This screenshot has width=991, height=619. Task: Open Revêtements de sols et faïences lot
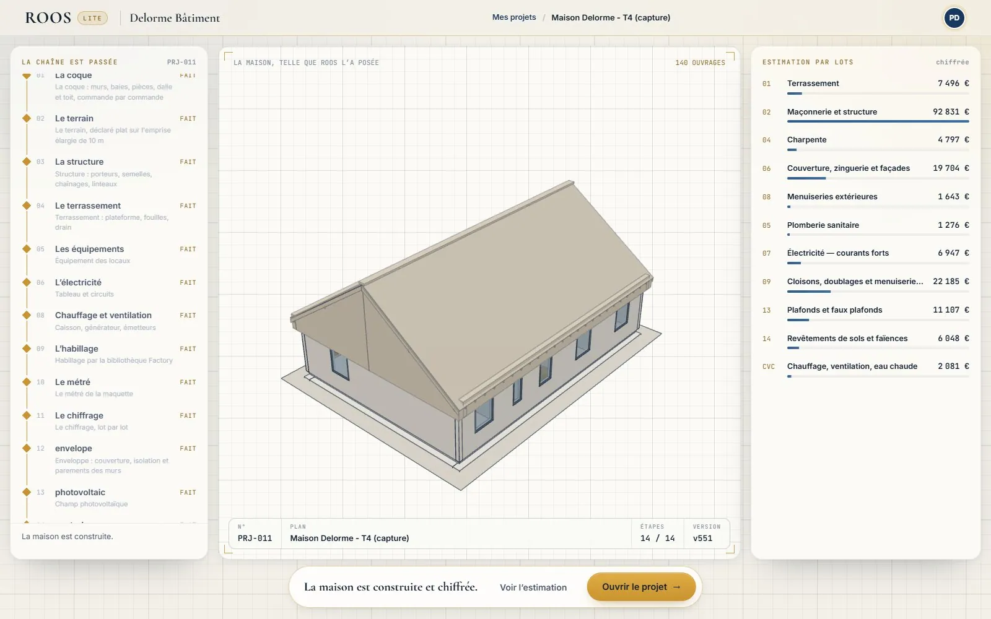click(865, 342)
